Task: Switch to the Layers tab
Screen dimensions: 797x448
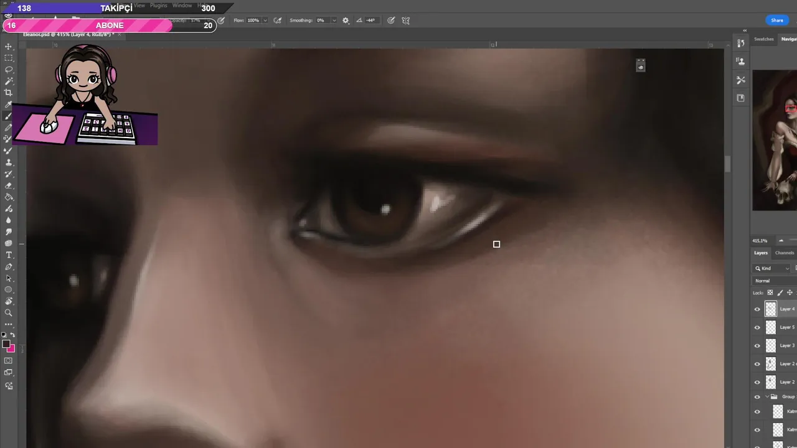Action: pyautogui.click(x=761, y=253)
